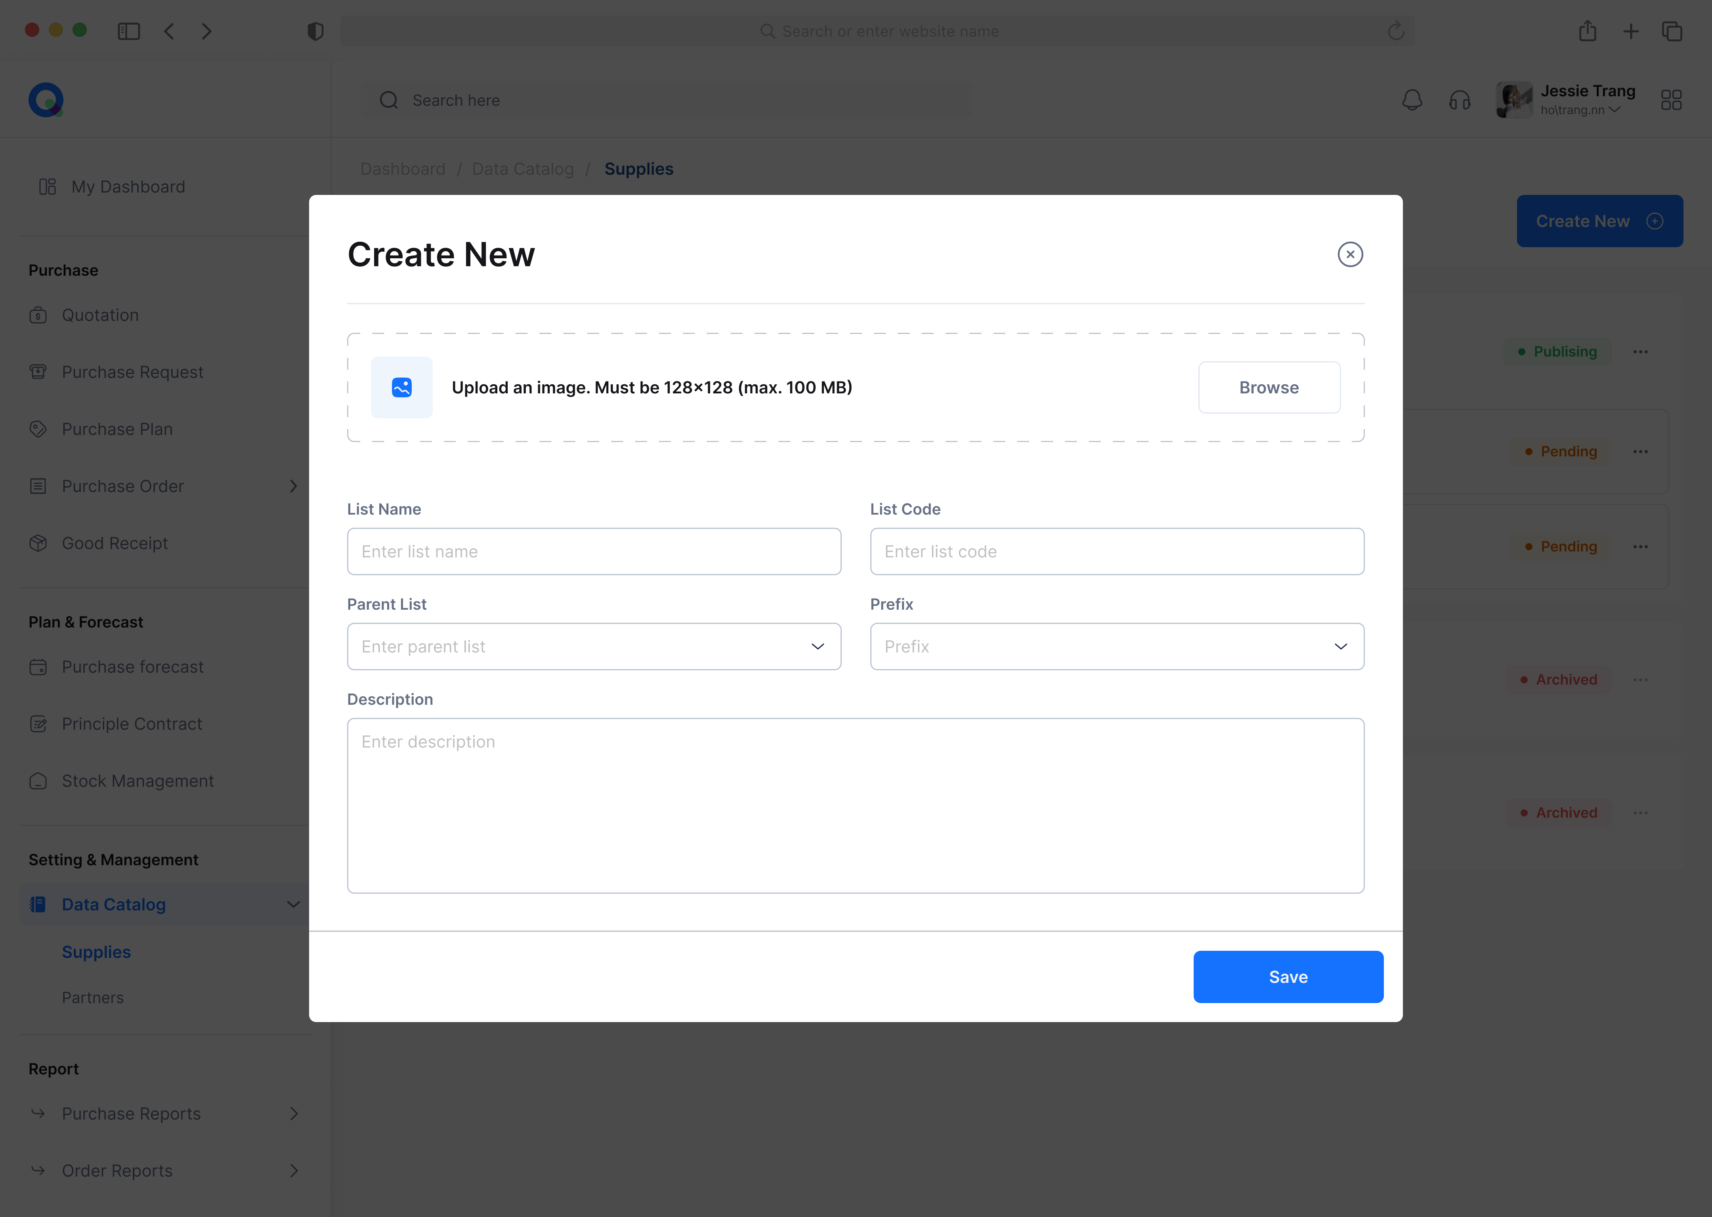Focus the List Name input field
The image size is (1712, 1217).
594,551
